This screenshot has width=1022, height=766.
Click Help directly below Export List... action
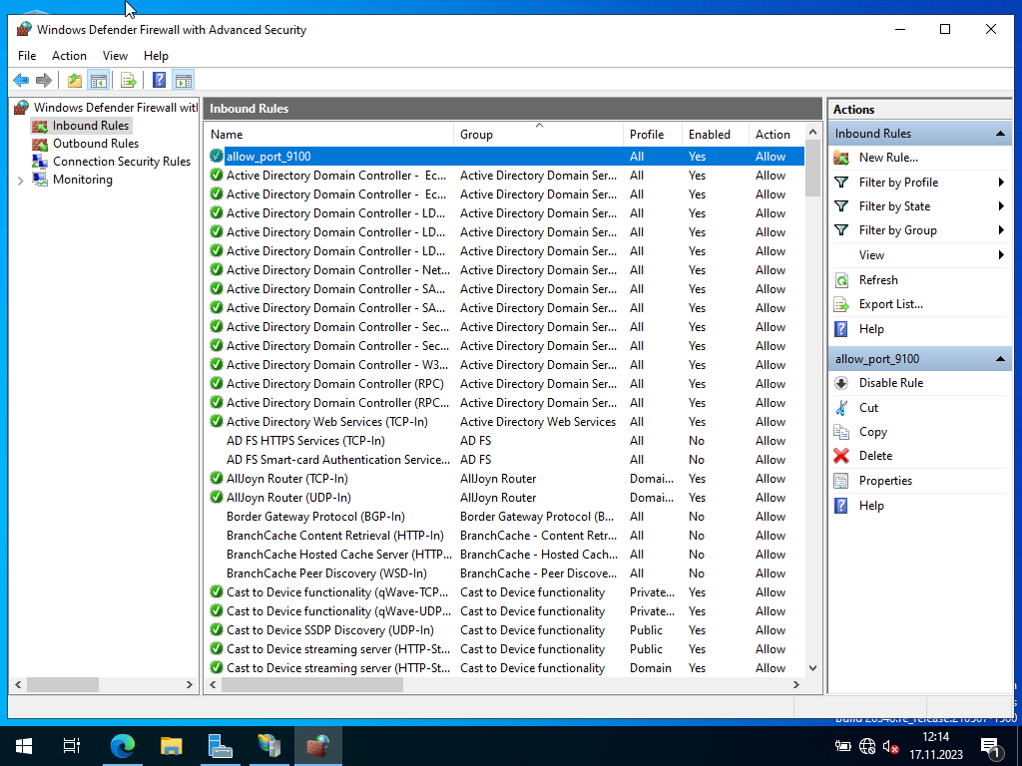point(870,329)
